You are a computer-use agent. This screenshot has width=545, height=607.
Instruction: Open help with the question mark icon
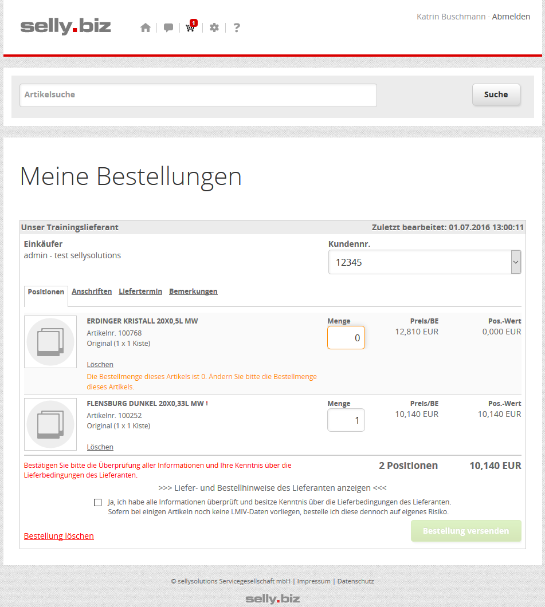(237, 27)
